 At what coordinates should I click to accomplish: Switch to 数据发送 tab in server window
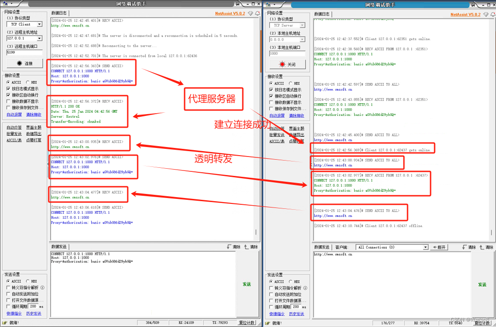tap(322, 247)
